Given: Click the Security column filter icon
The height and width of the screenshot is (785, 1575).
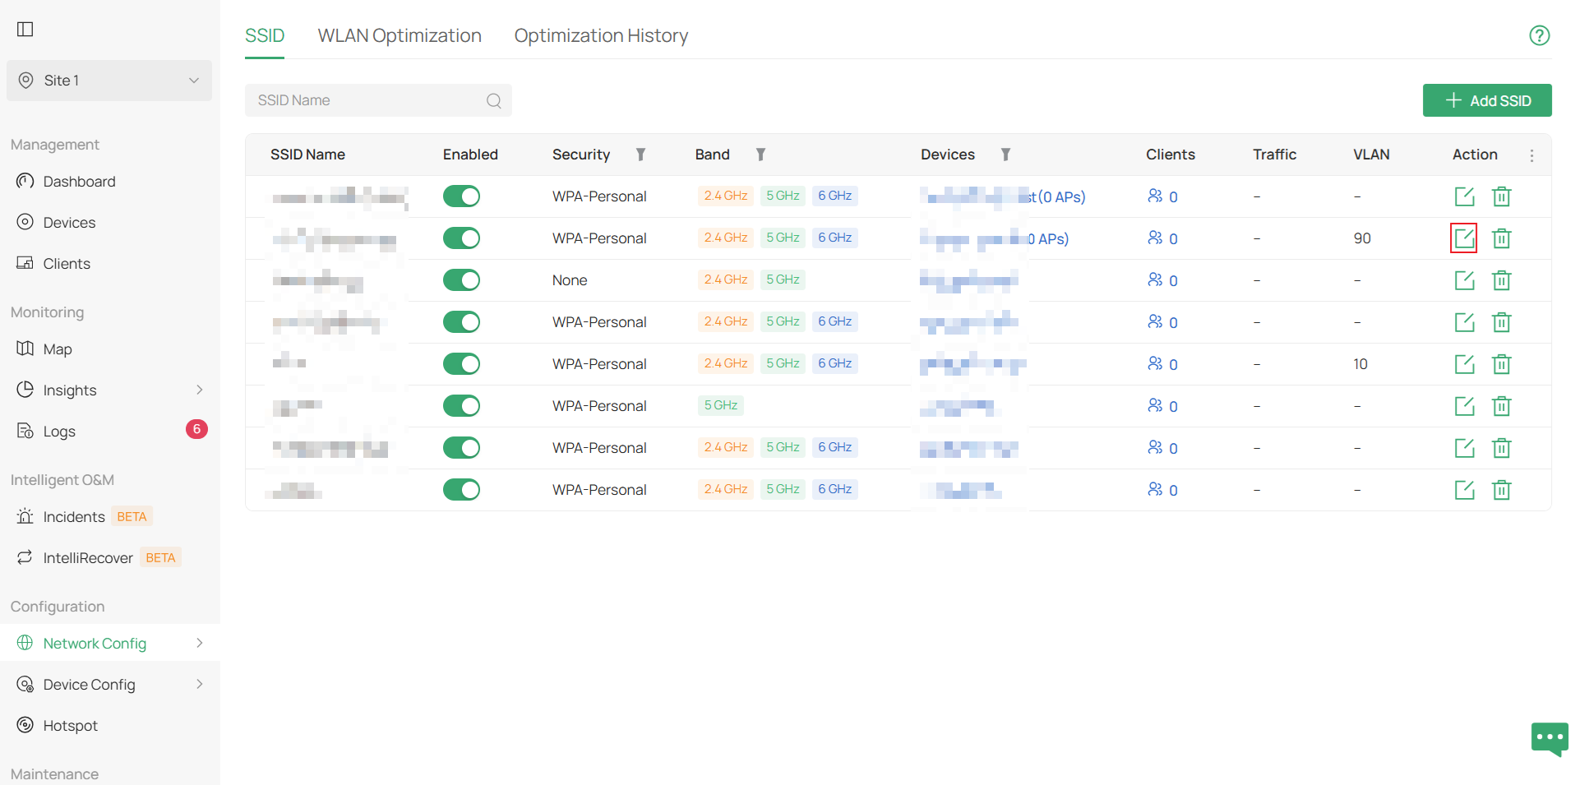Looking at the screenshot, I should [640, 155].
